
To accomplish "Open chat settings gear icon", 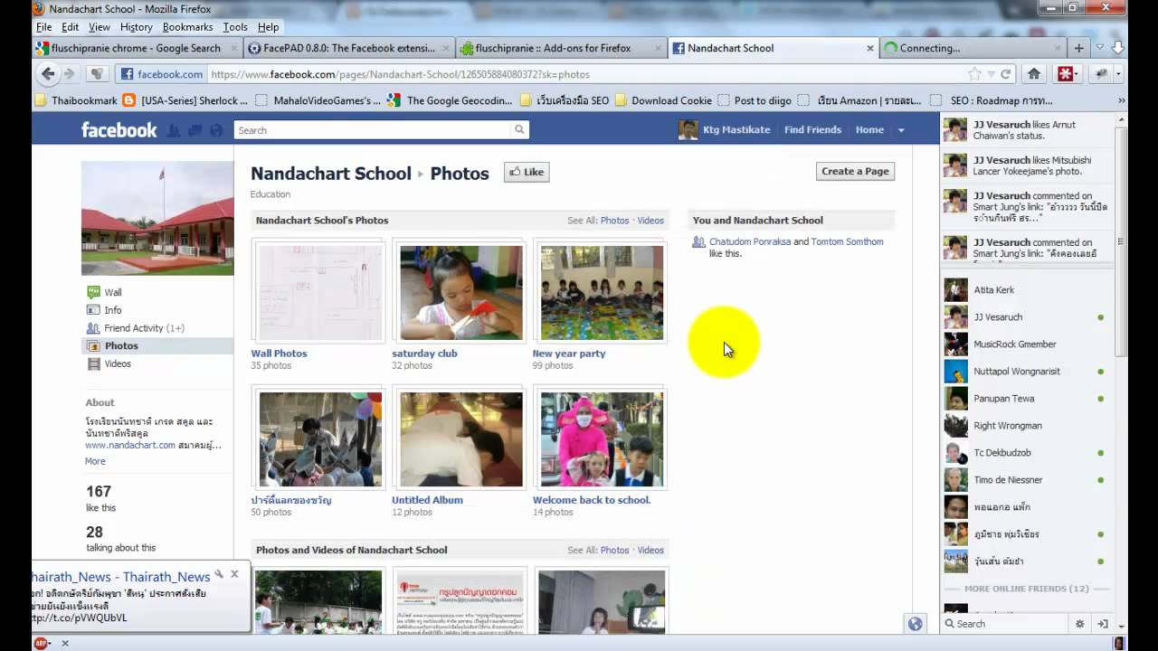I will click(1079, 624).
